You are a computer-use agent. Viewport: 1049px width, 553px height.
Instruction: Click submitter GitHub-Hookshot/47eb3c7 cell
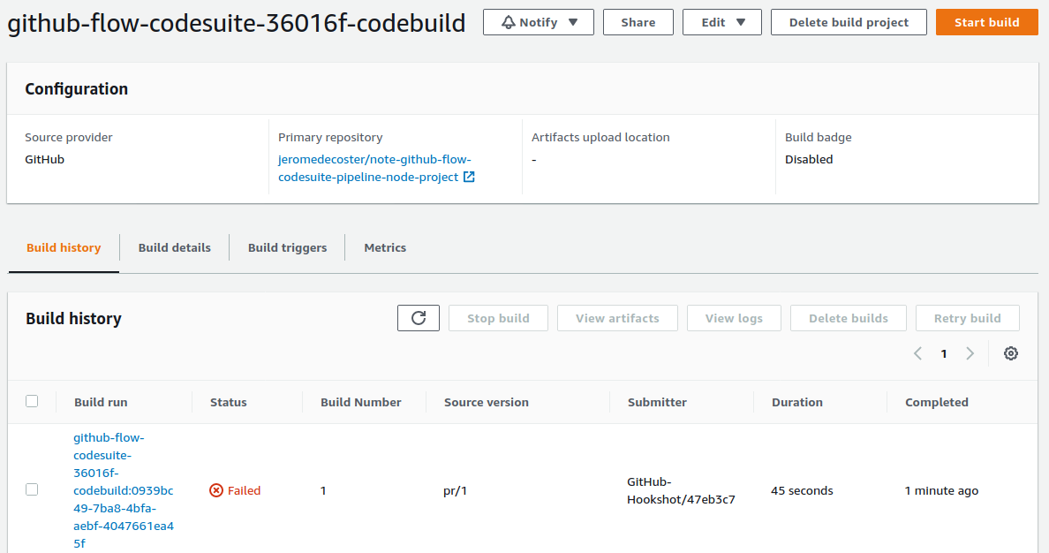point(681,491)
